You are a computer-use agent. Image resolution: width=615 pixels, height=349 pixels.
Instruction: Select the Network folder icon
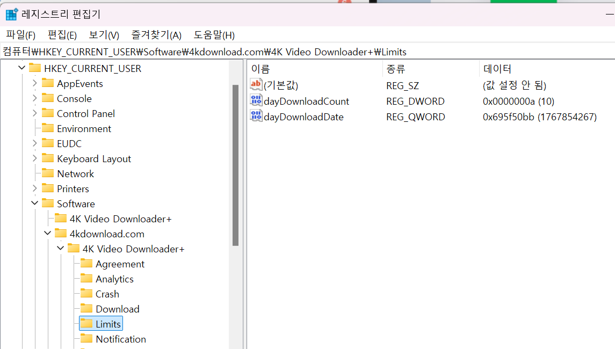click(48, 173)
